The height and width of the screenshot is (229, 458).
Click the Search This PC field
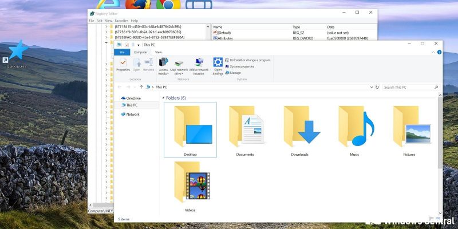coord(406,87)
